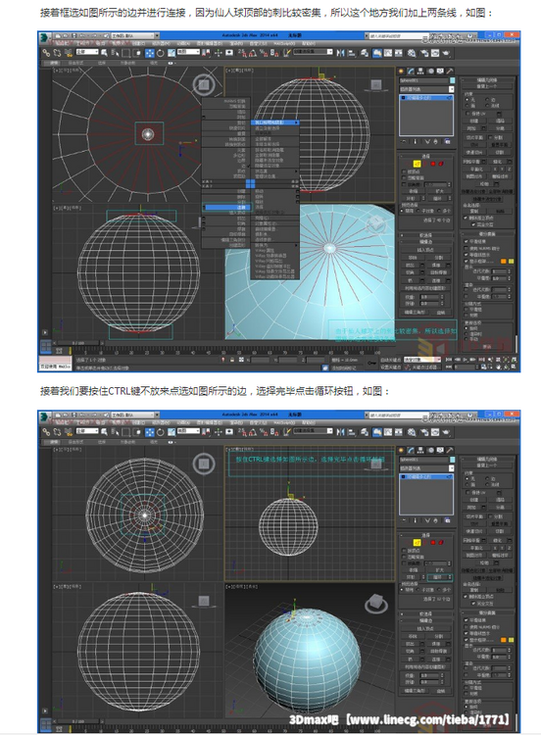
Task: Click Select and Link icon in first screenshot toolbar
Action: coord(46,53)
